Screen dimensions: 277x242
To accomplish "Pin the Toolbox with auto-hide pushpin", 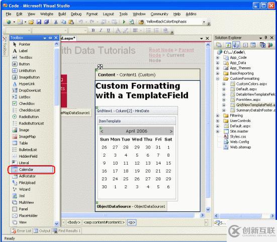I will (50, 38).
